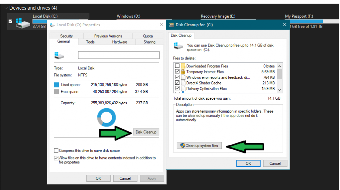This screenshot has width=340, height=190.
Task: Click the Temporary Internet Files lock icon
Action: 183,71
